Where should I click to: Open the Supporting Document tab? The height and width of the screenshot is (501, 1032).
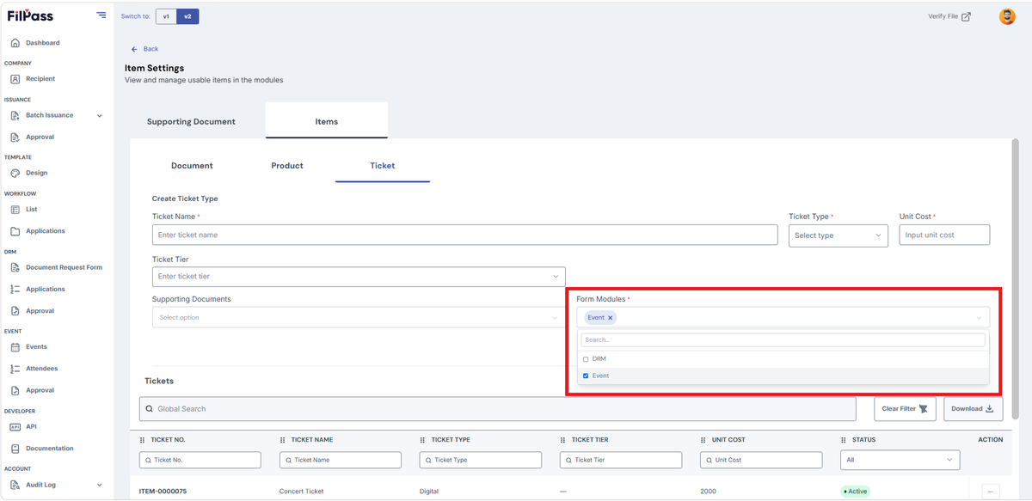191,121
